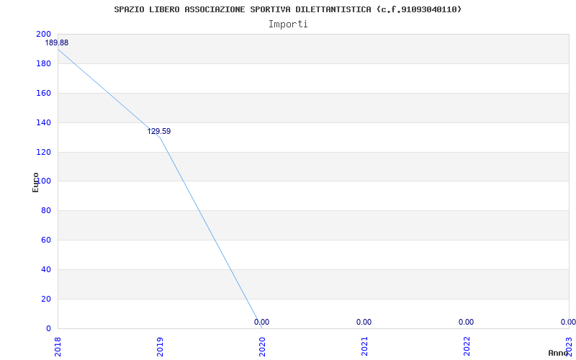Viewport: 576px width, 360px height.
Task: Select the 2021 x-axis year label
Action: click(364, 347)
